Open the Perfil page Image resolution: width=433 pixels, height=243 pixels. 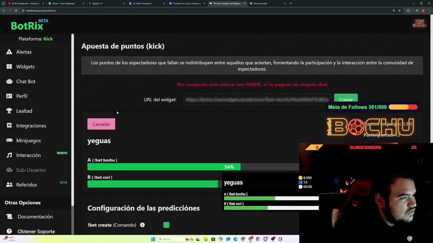pyautogui.click(x=22, y=96)
